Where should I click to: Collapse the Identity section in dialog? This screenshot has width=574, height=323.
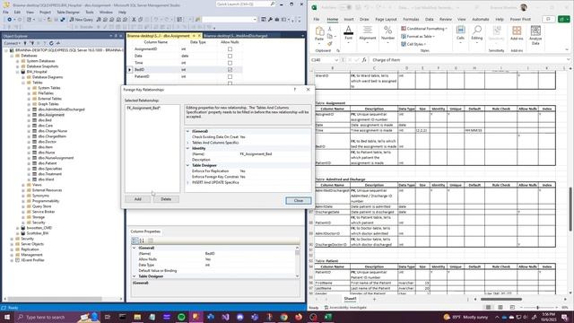click(x=187, y=148)
